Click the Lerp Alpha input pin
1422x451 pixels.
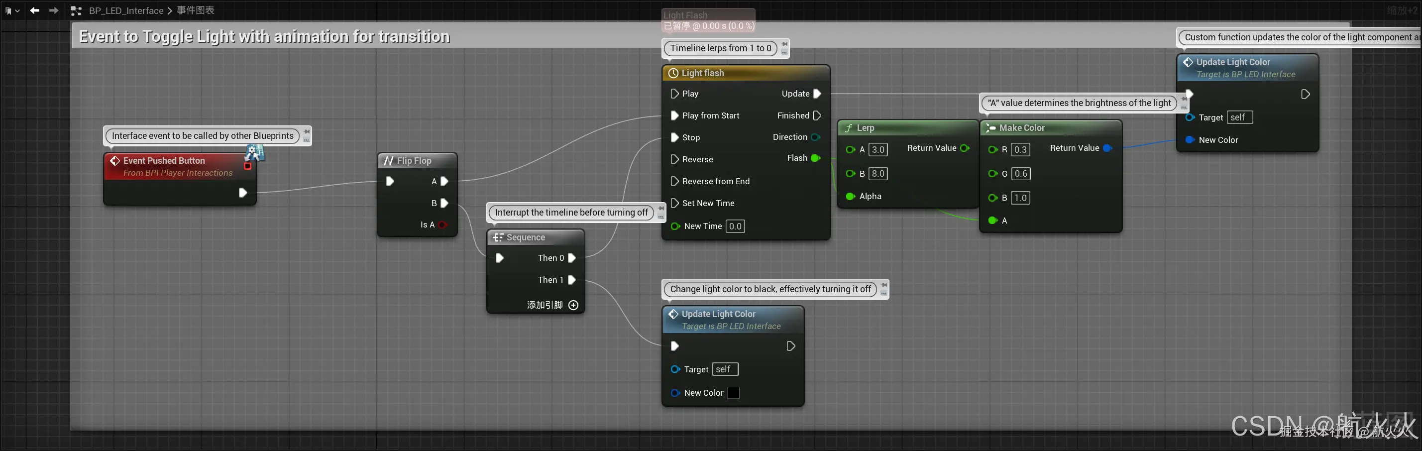(x=850, y=197)
